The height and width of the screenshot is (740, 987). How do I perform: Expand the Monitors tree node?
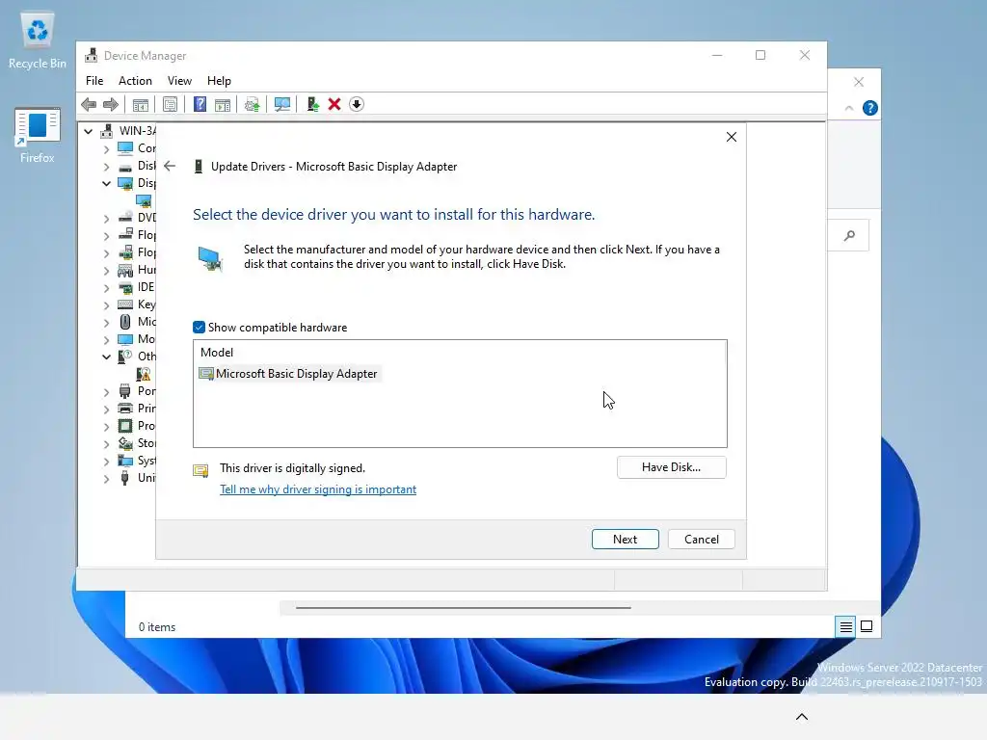(x=106, y=339)
